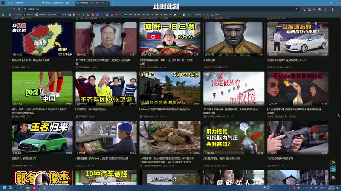Open the 不让do脸就撕破脸吧 video thumbnail
This screenshot has width=341, height=191.
click(298, 89)
